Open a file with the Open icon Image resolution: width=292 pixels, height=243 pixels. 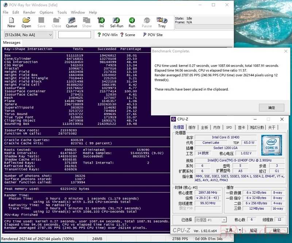click(26, 22)
